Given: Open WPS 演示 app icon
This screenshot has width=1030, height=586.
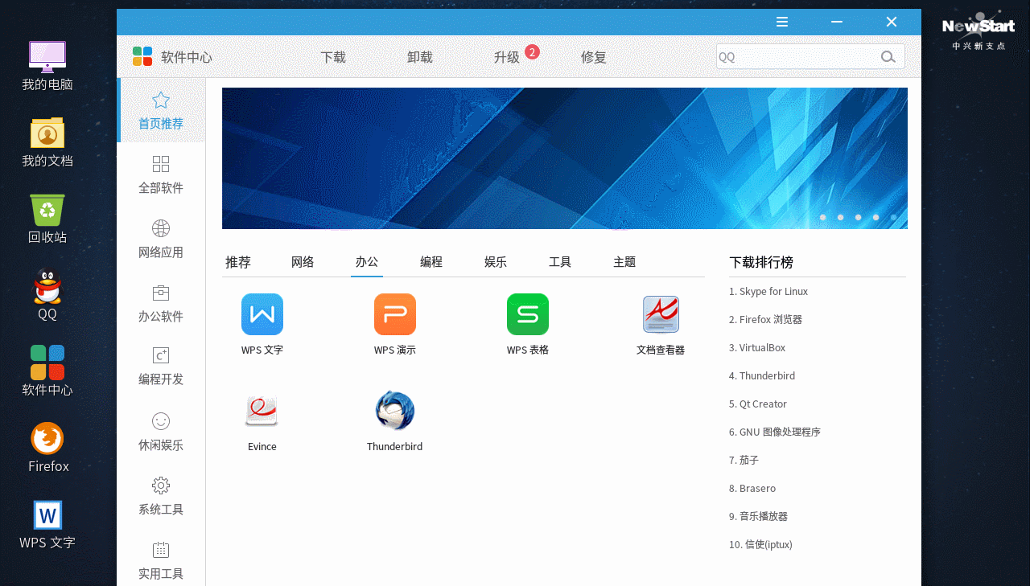Looking at the screenshot, I should coord(395,314).
